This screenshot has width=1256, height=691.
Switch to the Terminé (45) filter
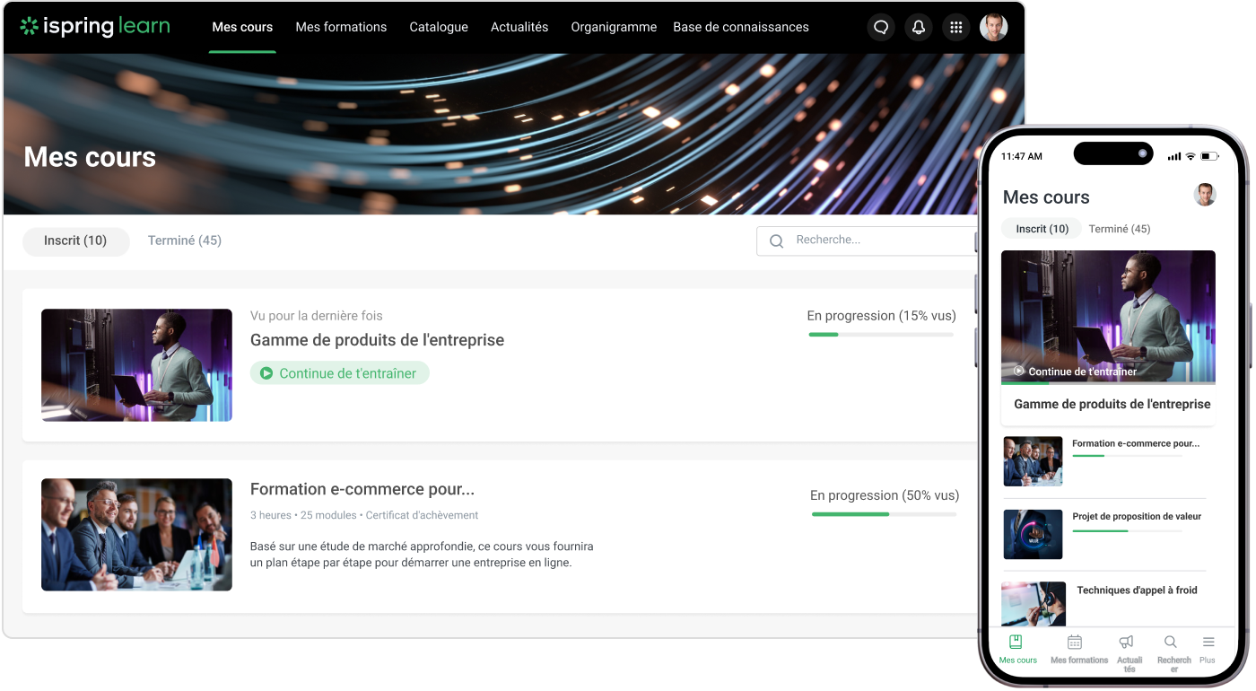184,241
